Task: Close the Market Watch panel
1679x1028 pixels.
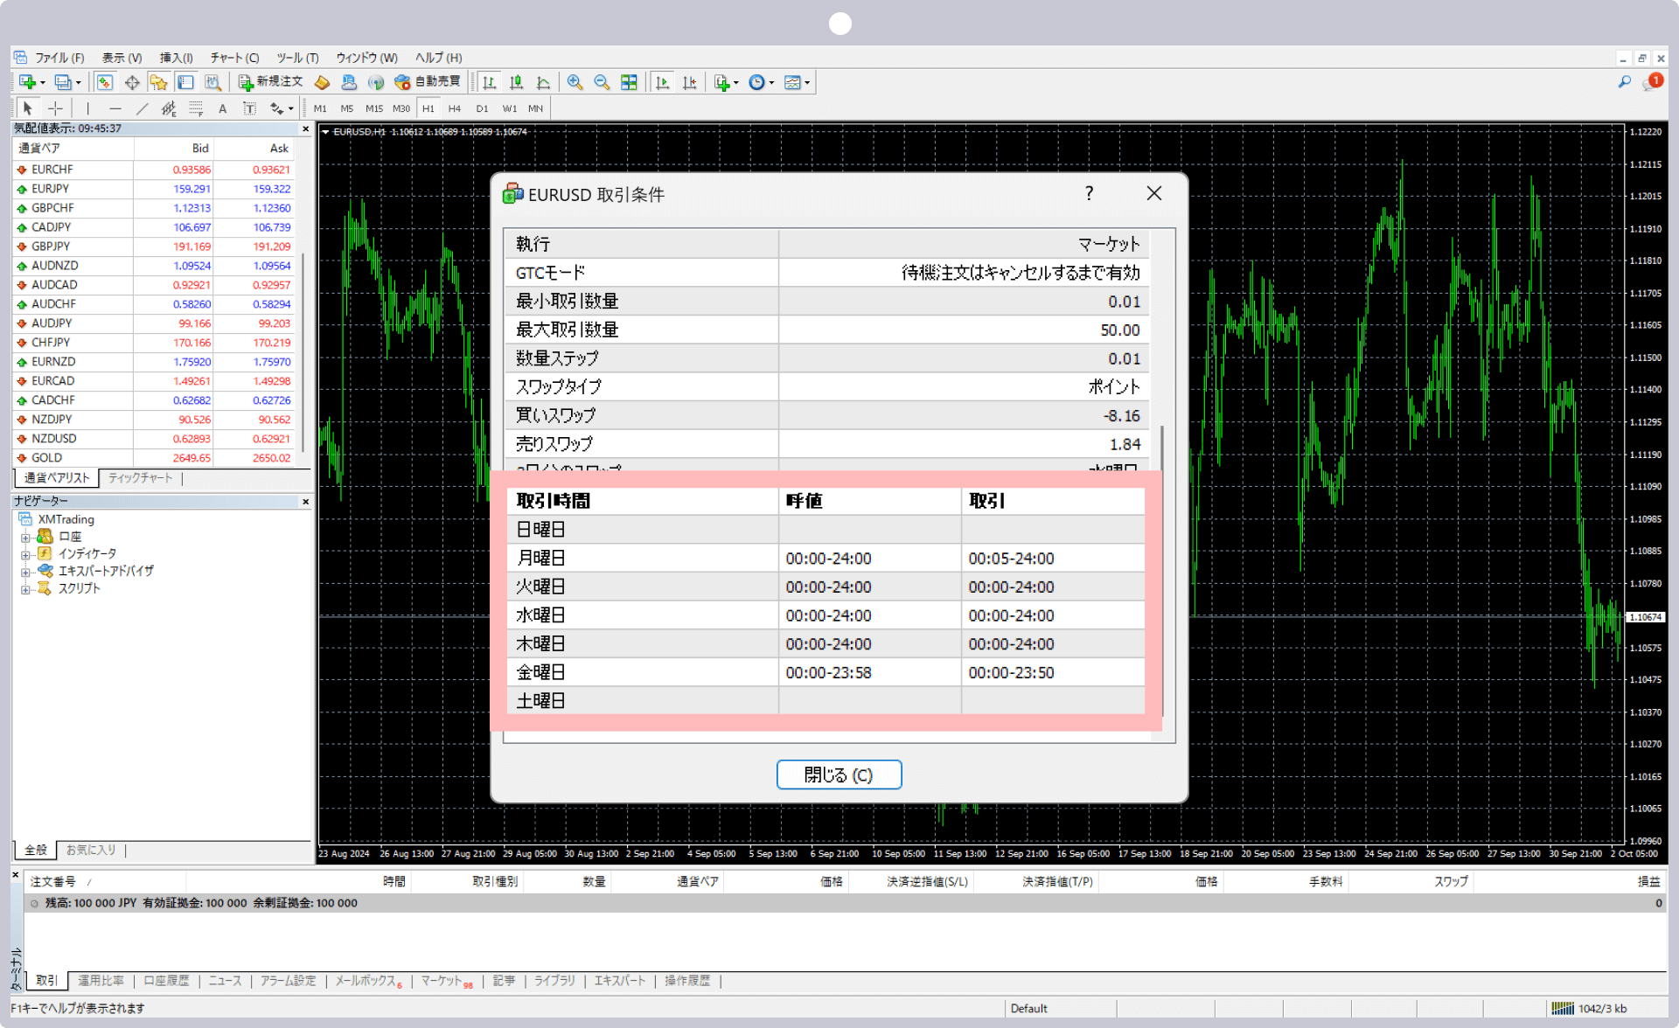Action: pyautogui.click(x=305, y=128)
